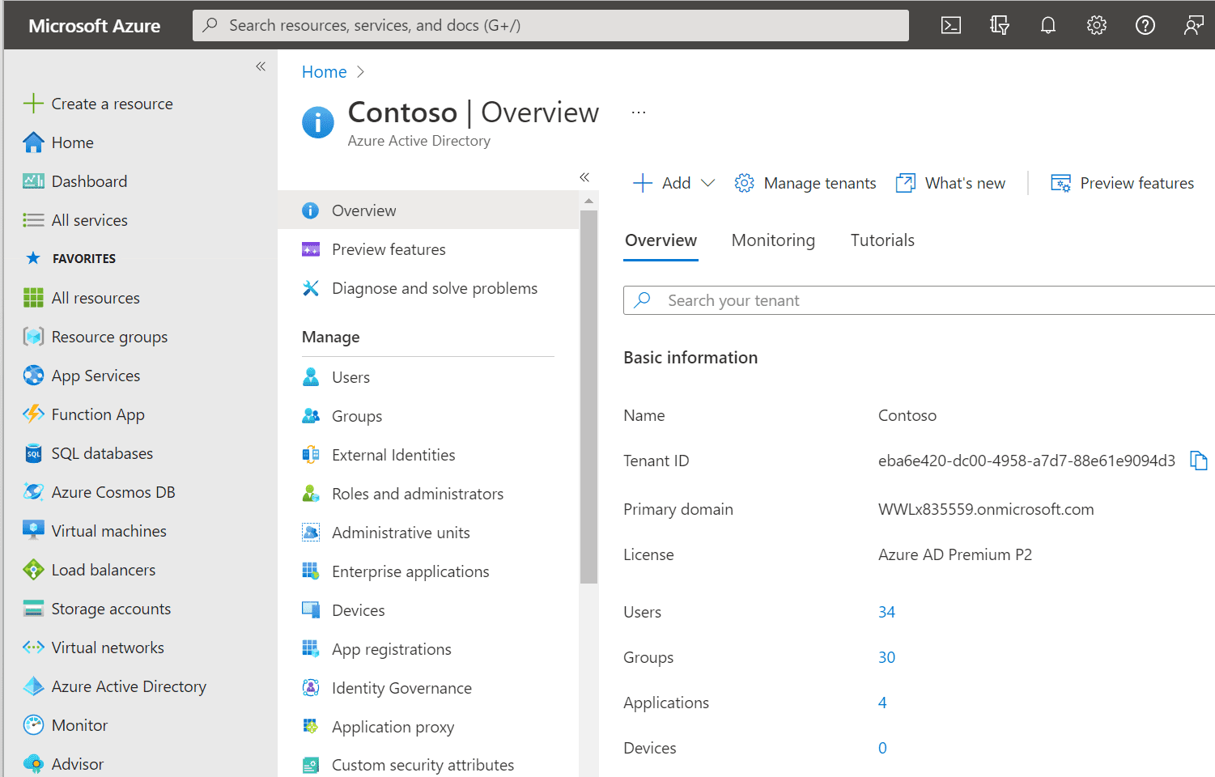Open the Users count link 34
The width and height of the screenshot is (1215, 777).
pyautogui.click(x=886, y=613)
